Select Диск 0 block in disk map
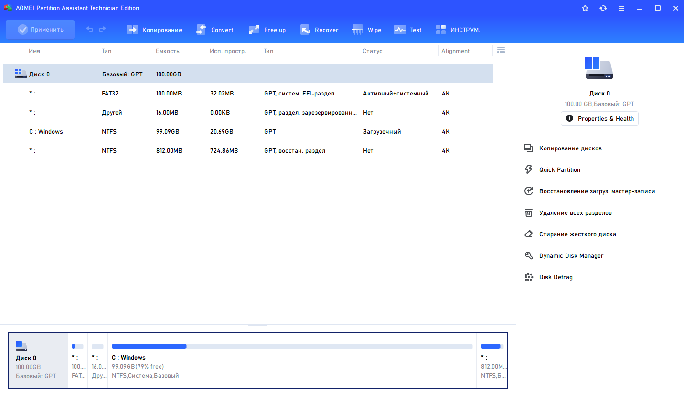This screenshot has width=684, height=402. tap(39, 360)
